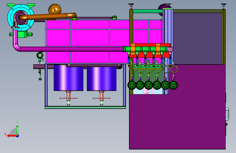
Task: Select the green manifold pipe on red plate
Action: click(x=145, y=49)
